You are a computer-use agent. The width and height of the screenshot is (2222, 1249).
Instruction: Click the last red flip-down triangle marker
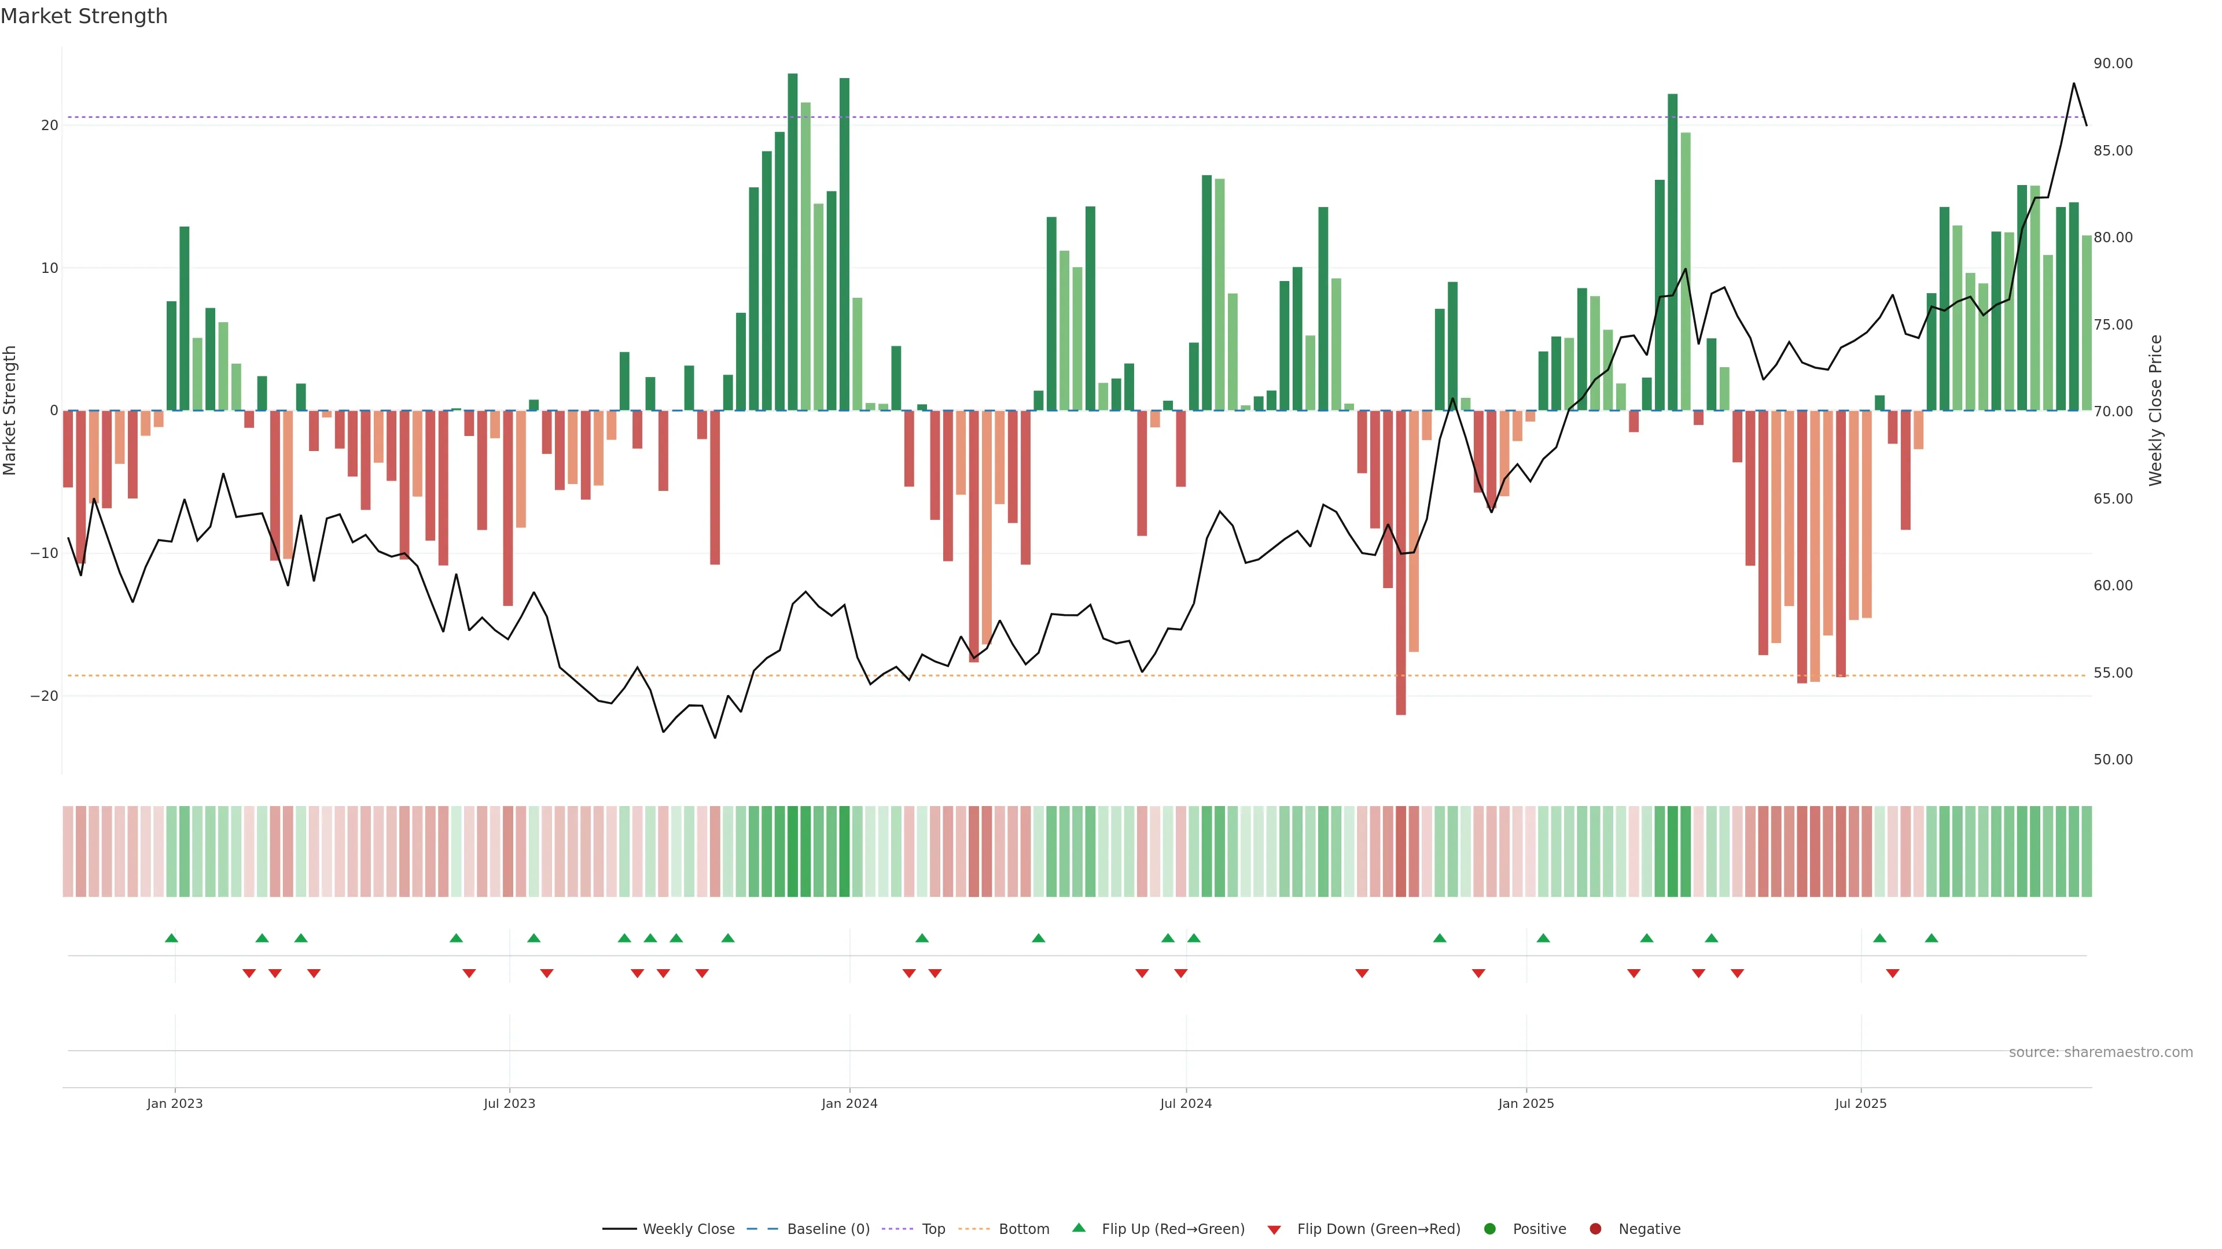click(1893, 973)
